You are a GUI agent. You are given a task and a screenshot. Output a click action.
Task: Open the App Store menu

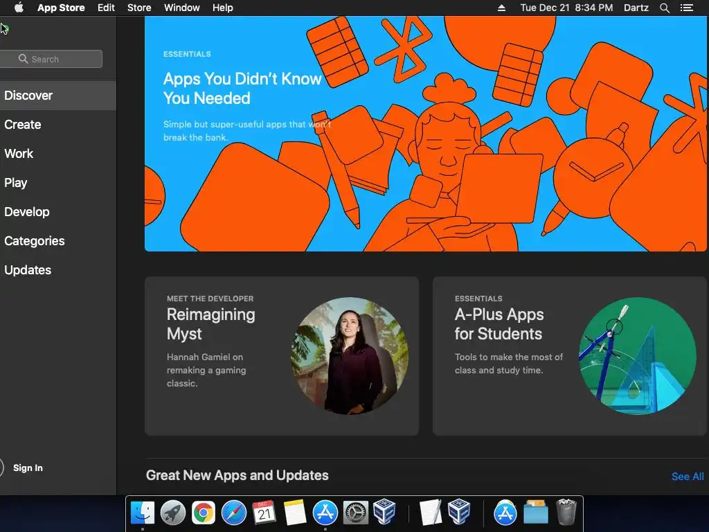[x=61, y=8]
